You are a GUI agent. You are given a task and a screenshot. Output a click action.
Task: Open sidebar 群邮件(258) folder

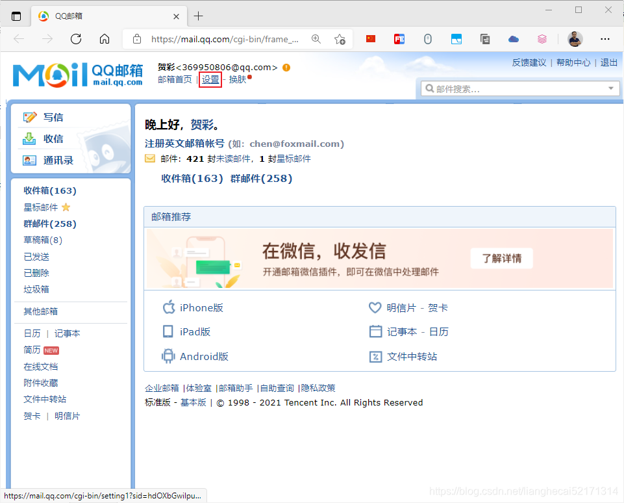click(50, 224)
